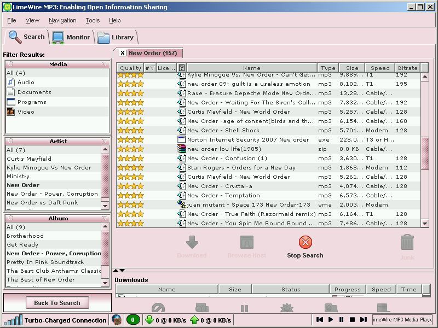
Task: Click the media player stop button
Action: [x=352, y=320]
